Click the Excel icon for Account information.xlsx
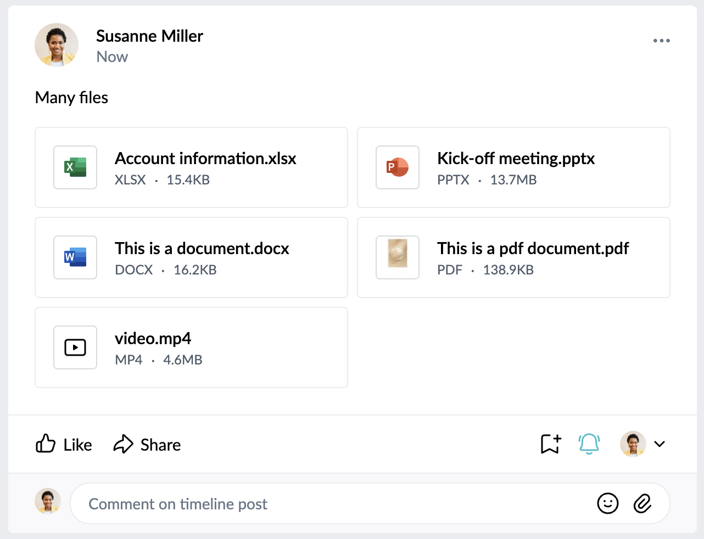Screen dimensions: 704x539 [75, 167]
